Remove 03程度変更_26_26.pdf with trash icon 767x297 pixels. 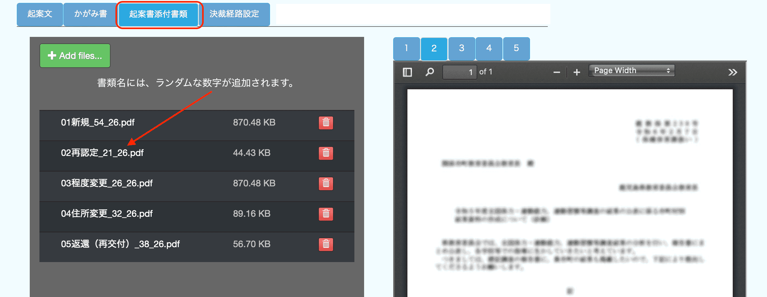click(326, 183)
